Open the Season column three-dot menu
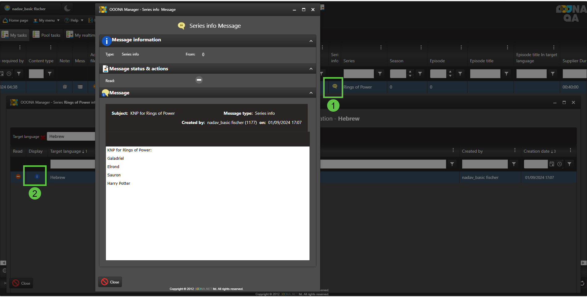The width and height of the screenshot is (587, 297). coord(421,47)
